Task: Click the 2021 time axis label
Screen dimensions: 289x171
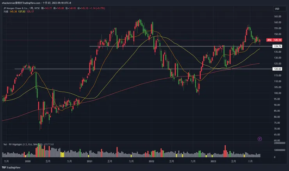Action: point(89,161)
